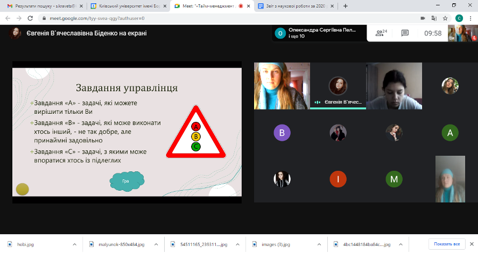
Task: Expand options for images (3).jpg download
Action: click(317, 244)
